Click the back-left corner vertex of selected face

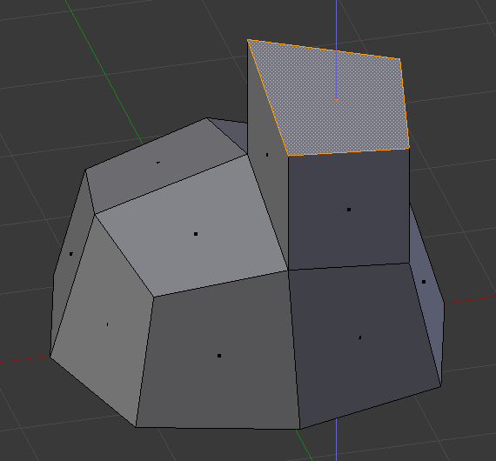point(248,40)
